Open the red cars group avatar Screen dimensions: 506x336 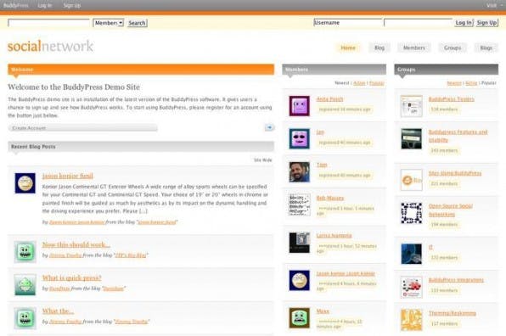click(x=411, y=287)
